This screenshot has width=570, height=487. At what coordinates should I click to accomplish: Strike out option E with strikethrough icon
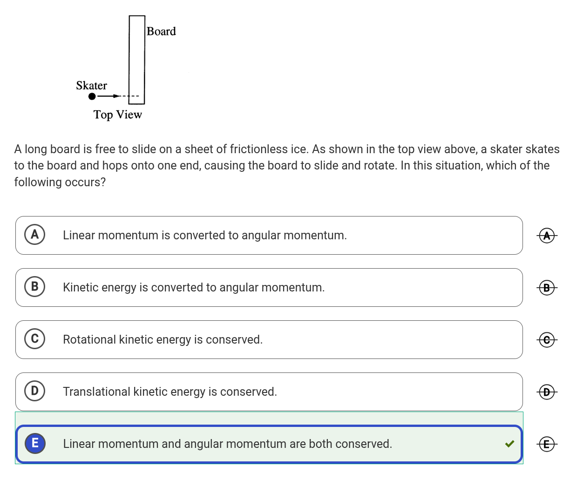point(547,444)
